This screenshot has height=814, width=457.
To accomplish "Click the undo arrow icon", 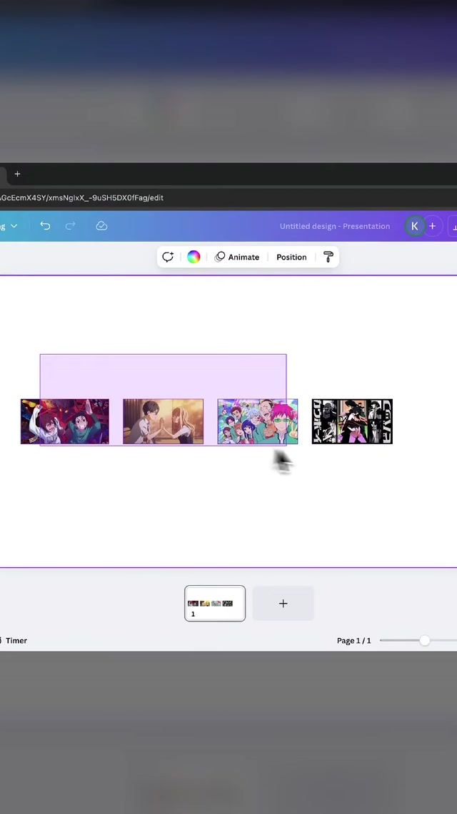I will point(45,226).
